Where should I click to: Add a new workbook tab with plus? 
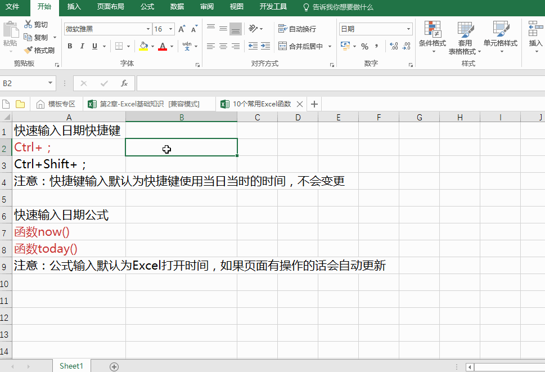coord(314,104)
